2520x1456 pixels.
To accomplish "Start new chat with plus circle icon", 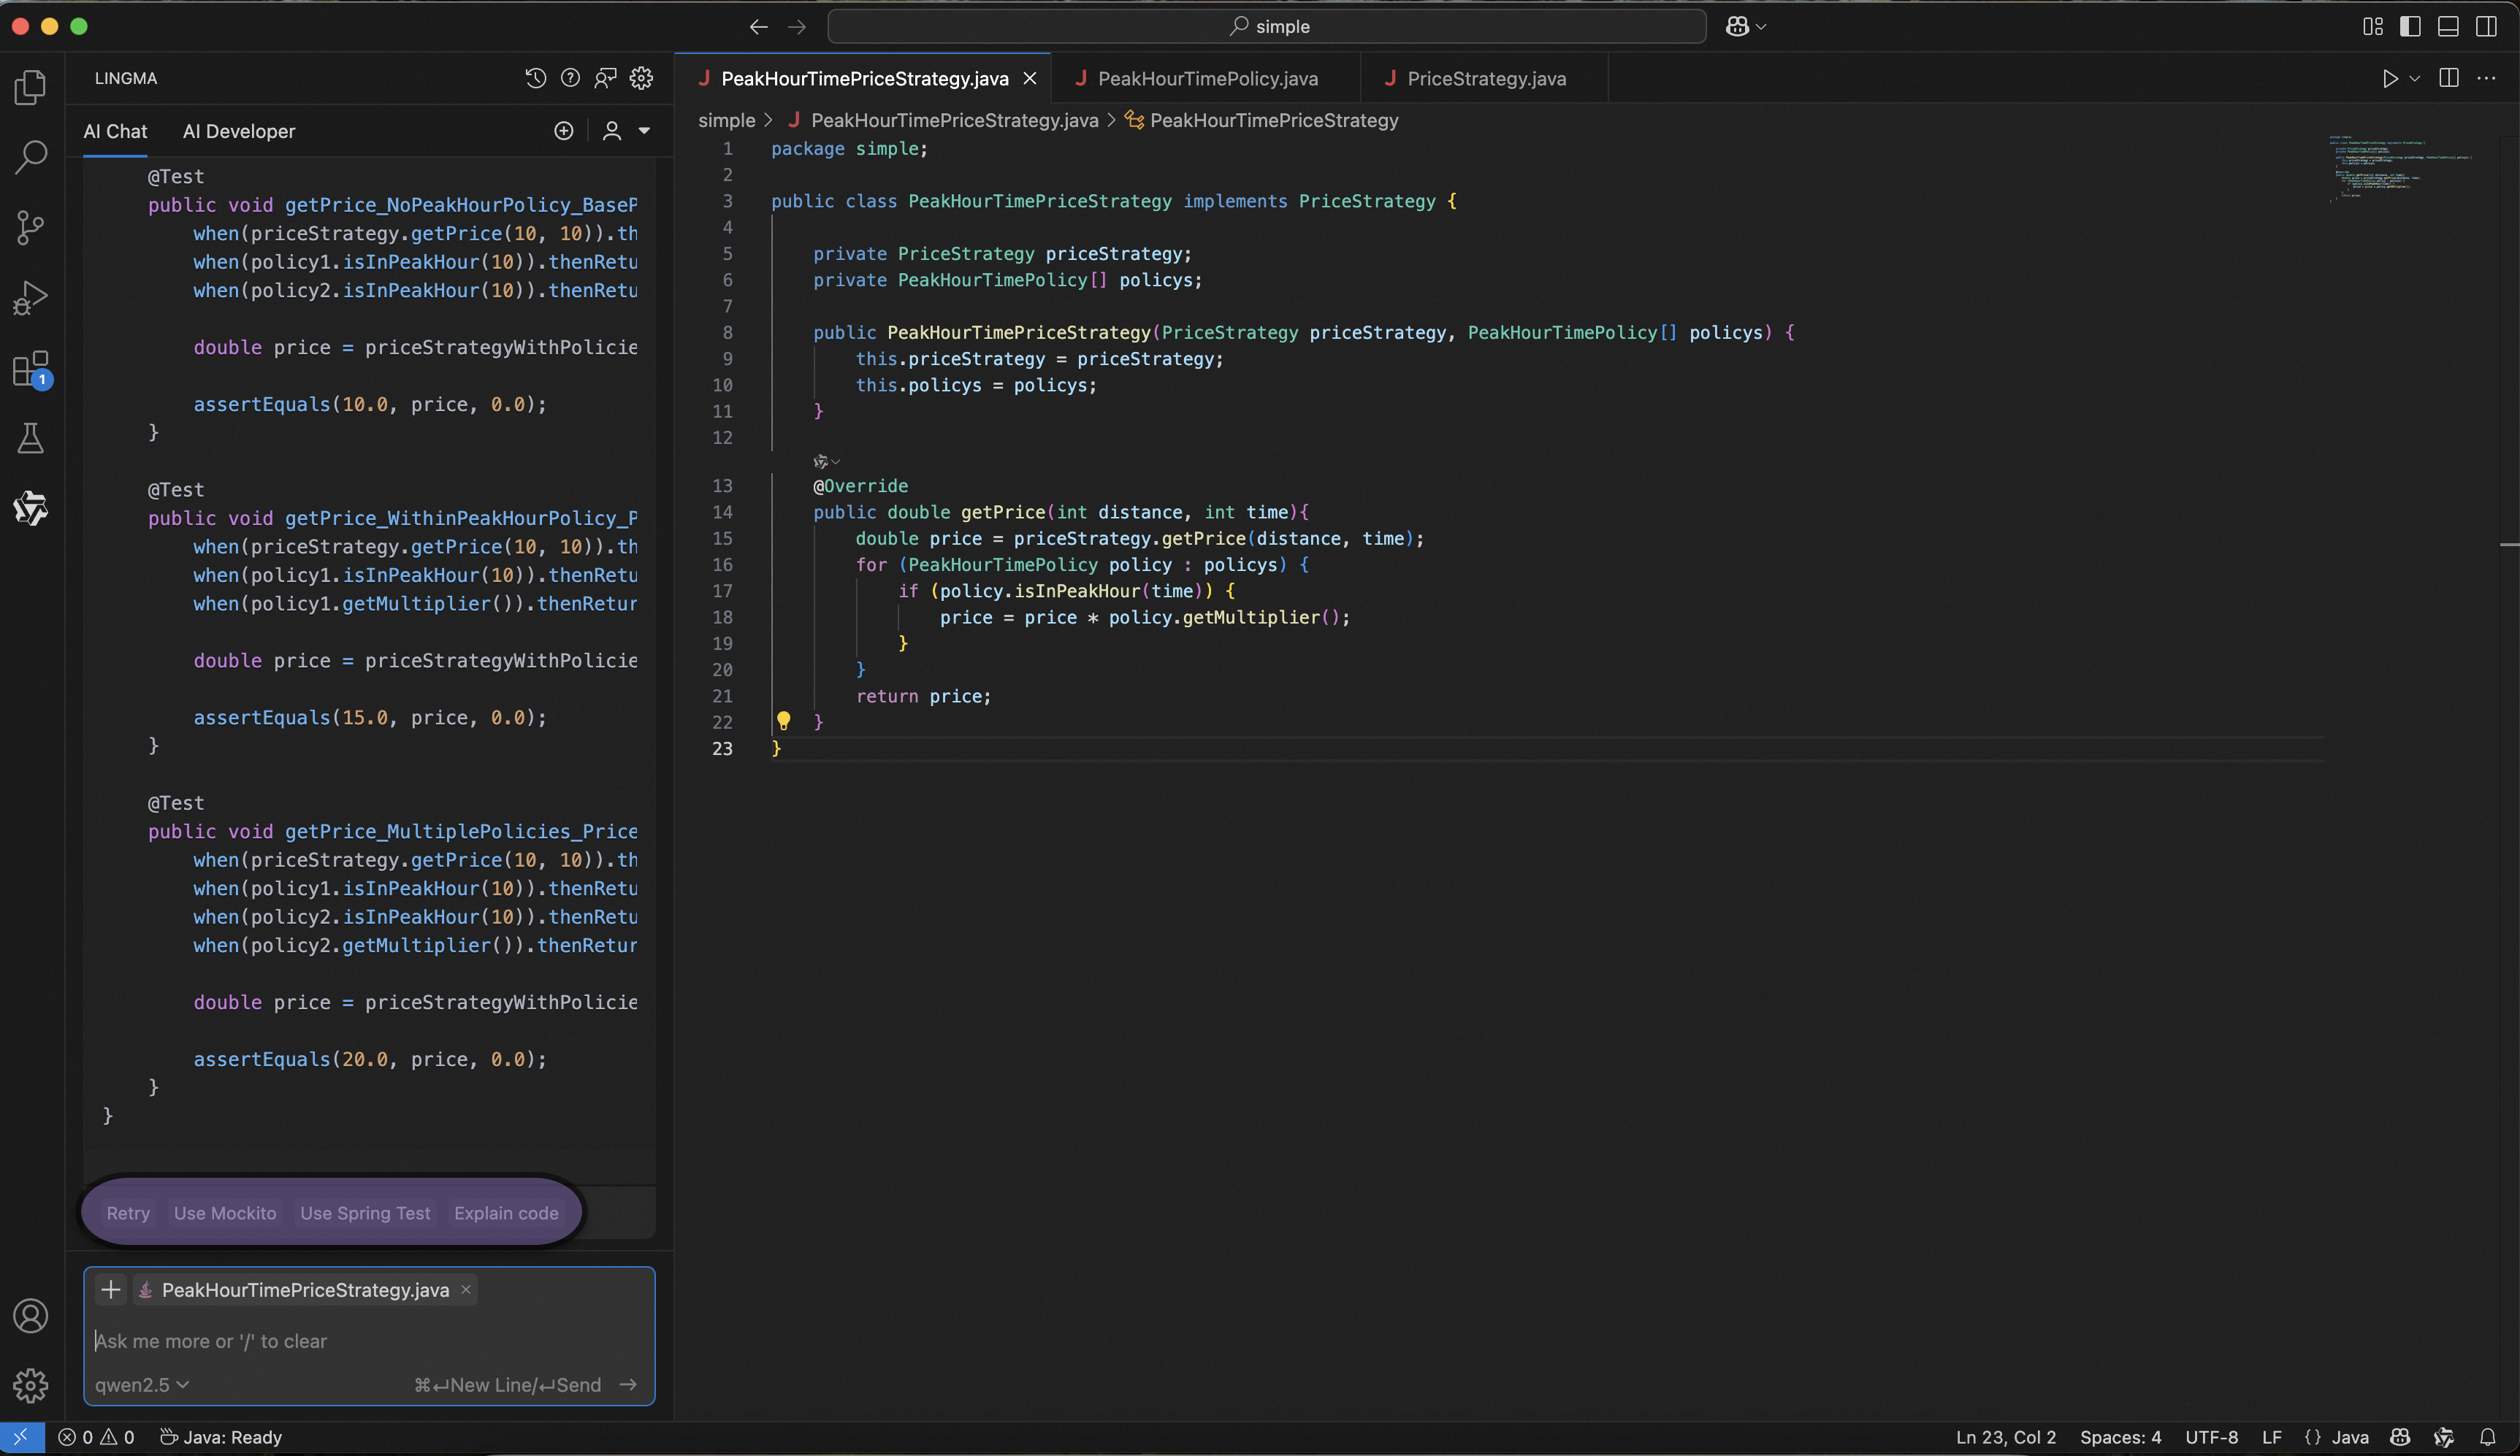I will click(x=564, y=131).
